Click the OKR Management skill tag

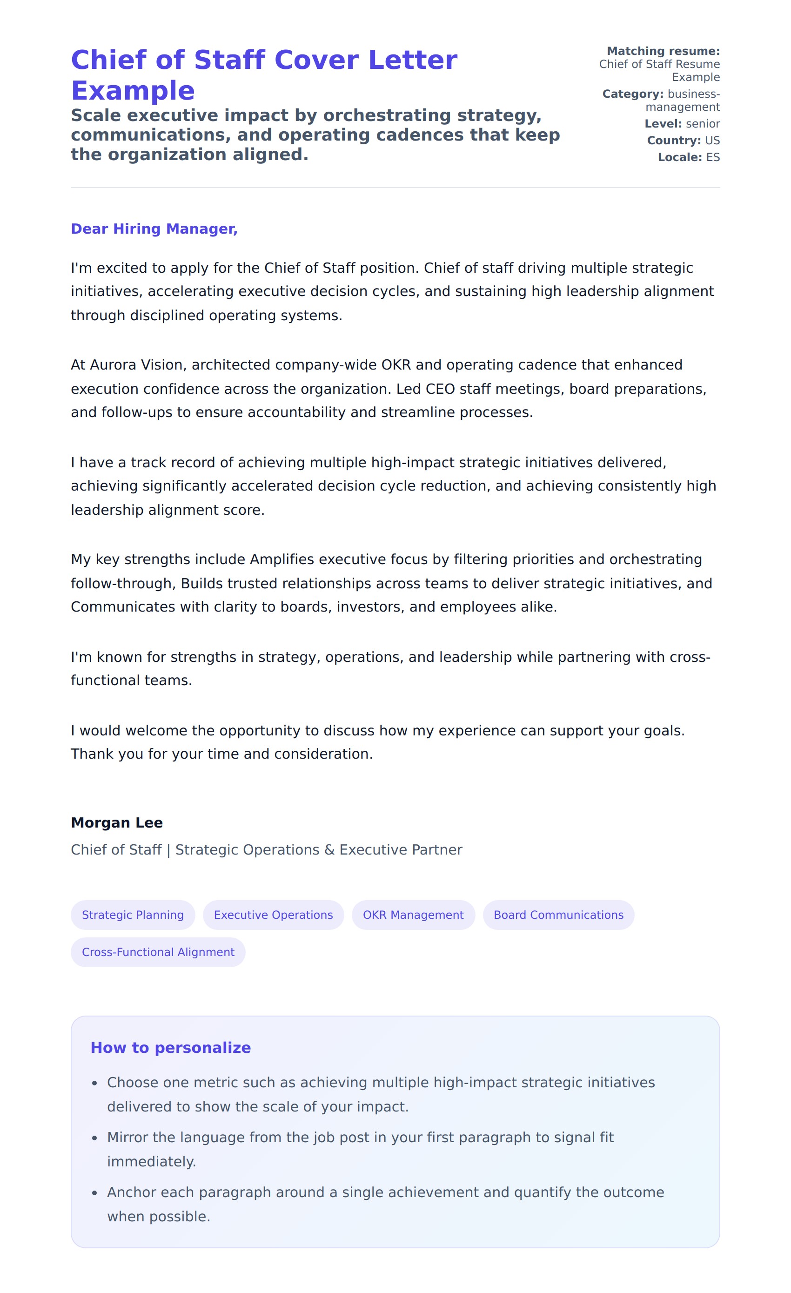413,915
